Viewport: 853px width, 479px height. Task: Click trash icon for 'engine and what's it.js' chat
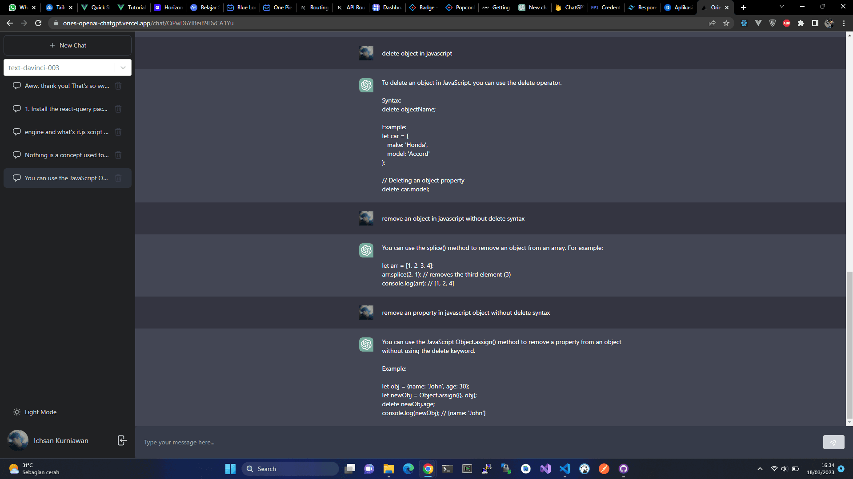118,132
